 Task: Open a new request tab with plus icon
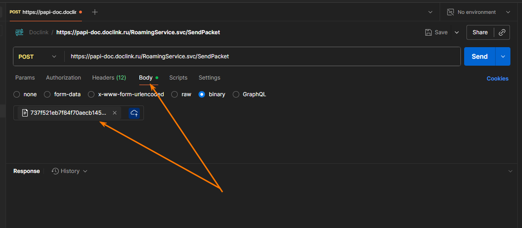95,12
